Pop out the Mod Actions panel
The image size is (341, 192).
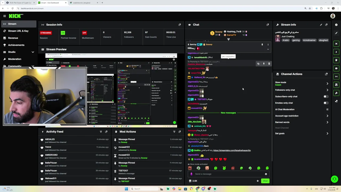coord(180,132)
